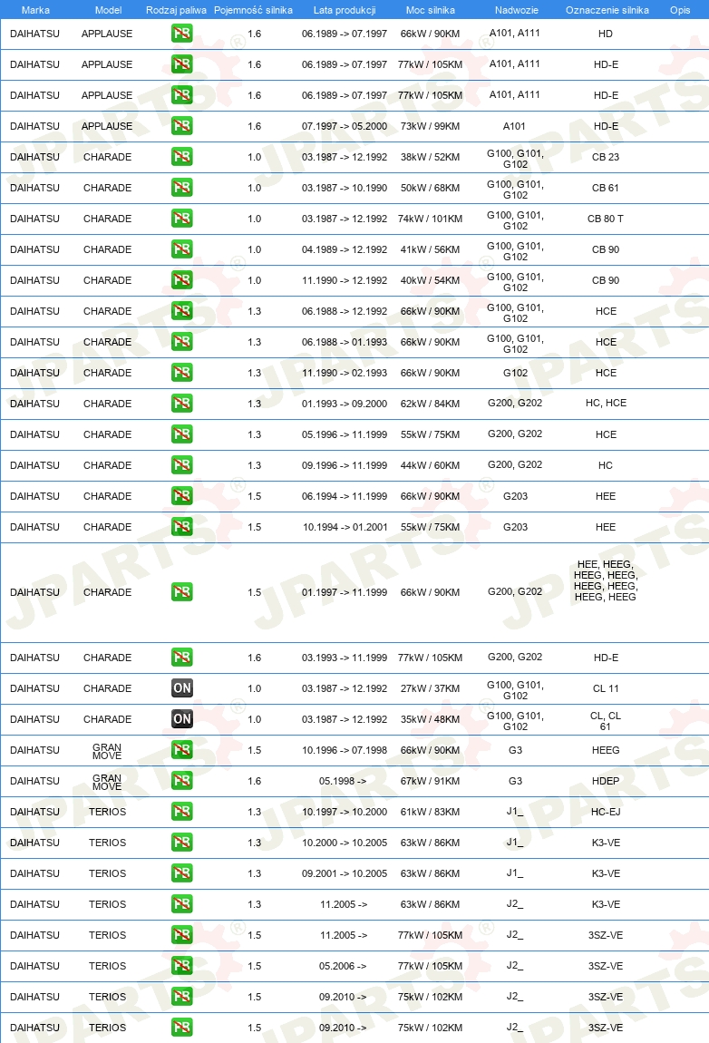Click the Marka column header
Screen dimensions: 709x1043
[35, 10]
